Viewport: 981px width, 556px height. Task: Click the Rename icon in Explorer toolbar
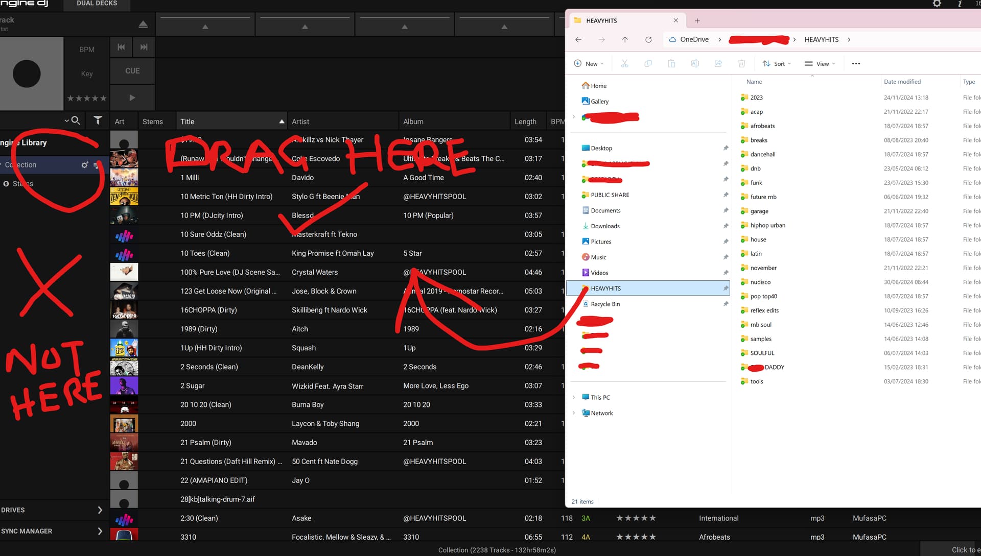[x=695, y=64]
